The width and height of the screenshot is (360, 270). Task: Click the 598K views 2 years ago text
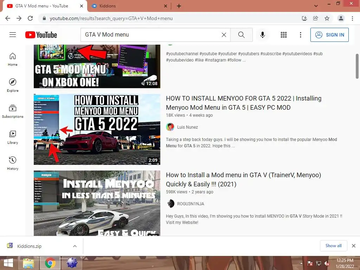pos(189,192)
